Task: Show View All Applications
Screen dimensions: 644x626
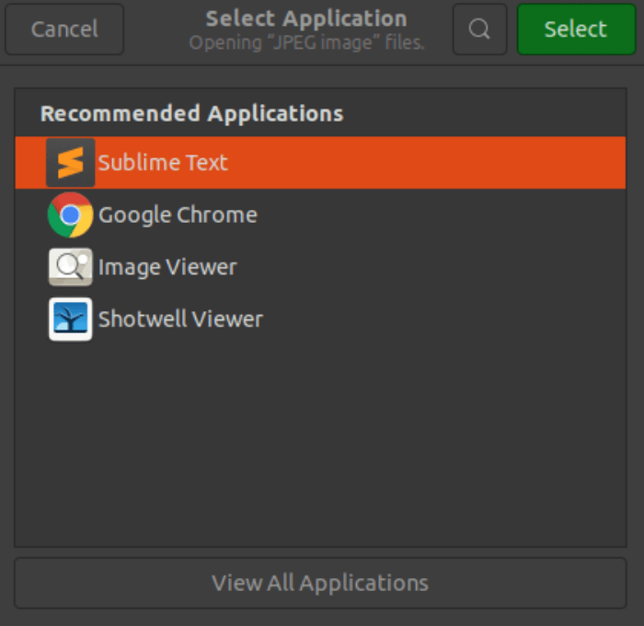Action: (320, 583)
